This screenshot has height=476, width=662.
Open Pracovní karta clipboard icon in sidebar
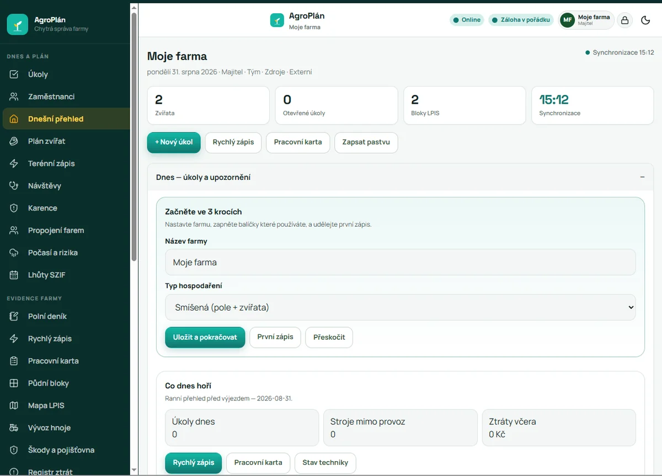tap(14, 361)
